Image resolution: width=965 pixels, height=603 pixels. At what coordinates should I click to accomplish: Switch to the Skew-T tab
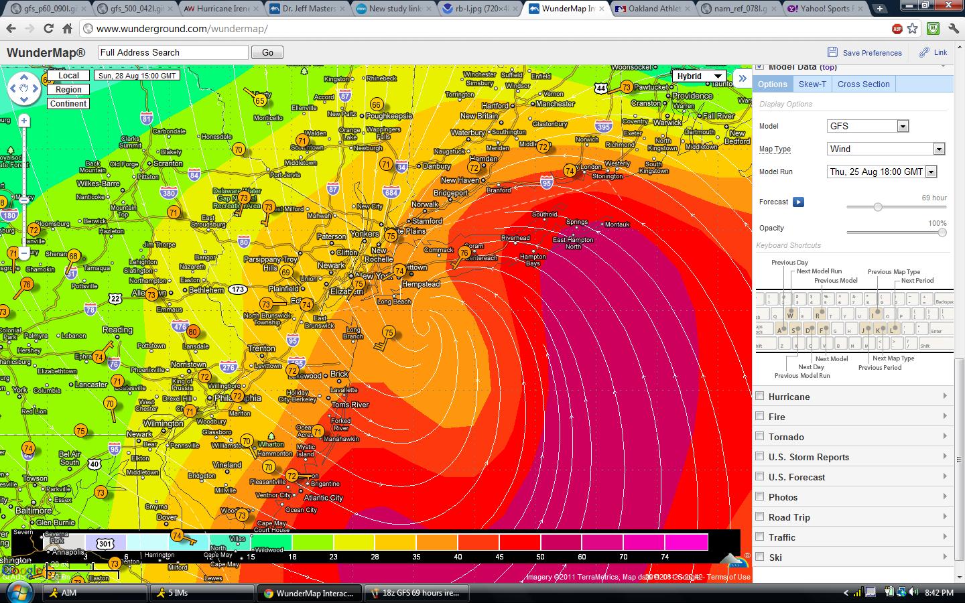[812, 84]
